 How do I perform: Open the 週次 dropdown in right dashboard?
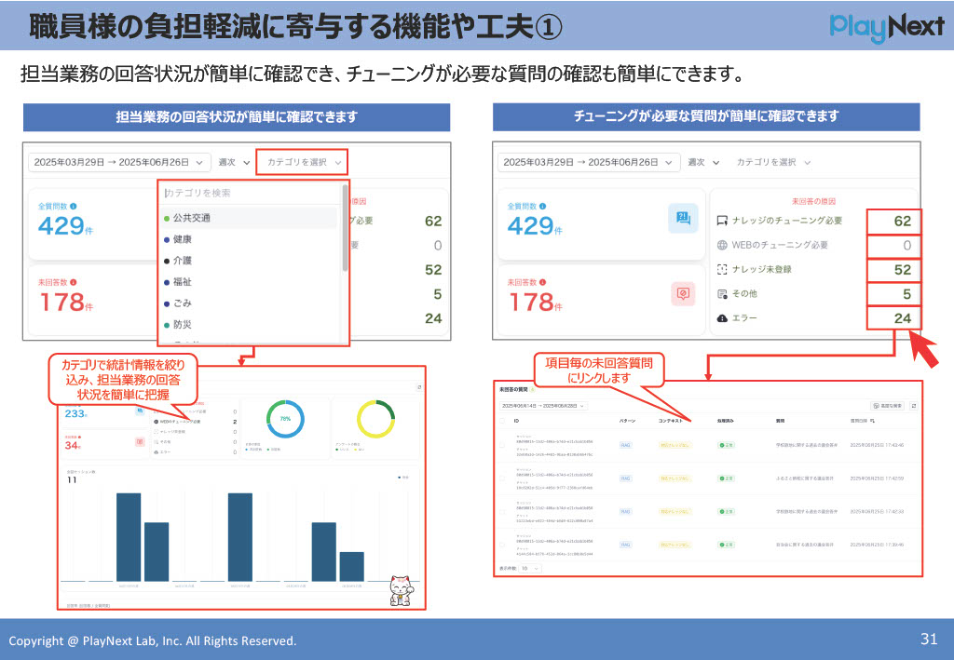tap(703, 162)
